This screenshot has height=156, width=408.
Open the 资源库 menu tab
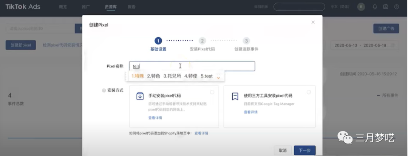point(111,7)
